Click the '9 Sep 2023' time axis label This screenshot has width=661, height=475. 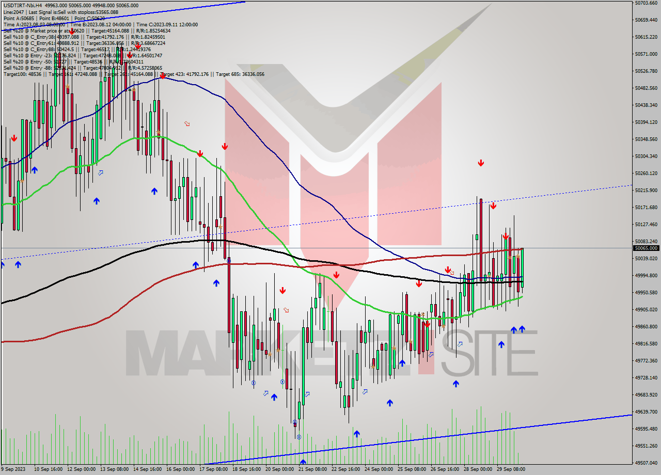13,469
